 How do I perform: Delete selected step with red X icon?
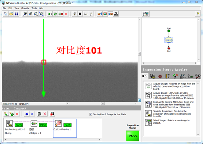pos(45,114)
